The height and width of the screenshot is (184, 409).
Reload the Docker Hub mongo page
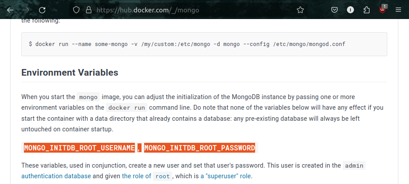[x=42, y=10]
